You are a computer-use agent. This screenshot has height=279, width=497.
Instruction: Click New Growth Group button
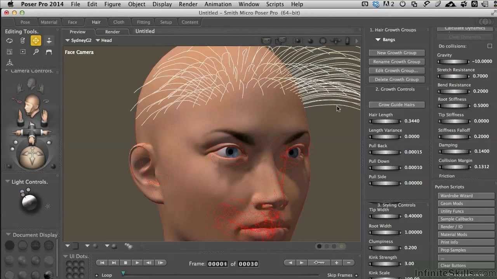tap(396, 53)
